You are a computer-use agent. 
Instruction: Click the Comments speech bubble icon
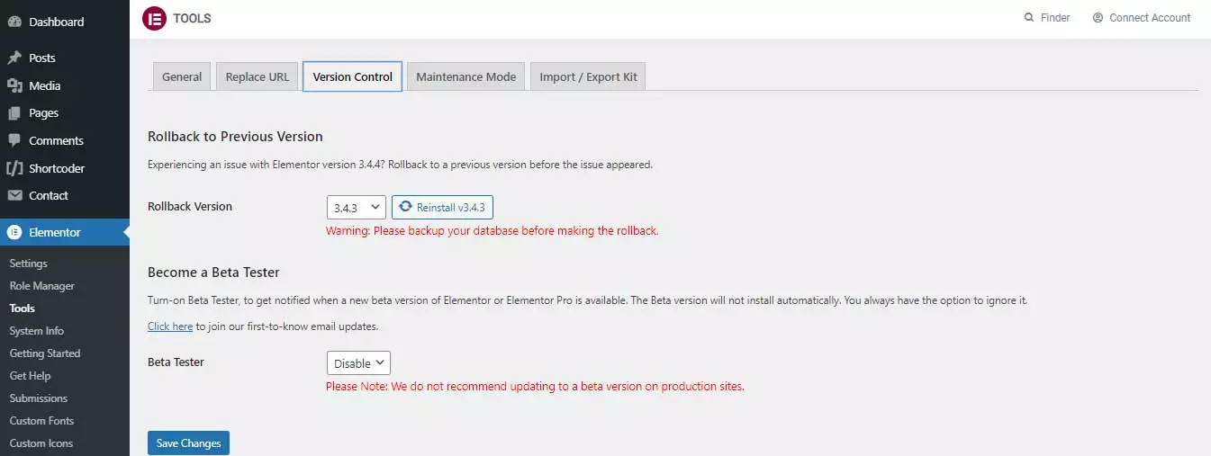[14, 140]
